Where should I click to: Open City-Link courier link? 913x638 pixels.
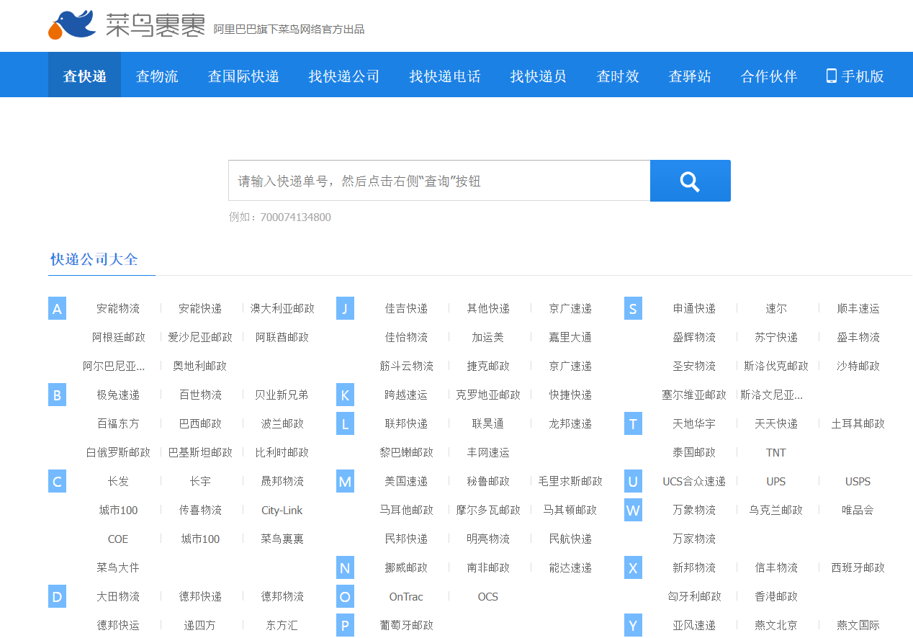click(282, 510)
